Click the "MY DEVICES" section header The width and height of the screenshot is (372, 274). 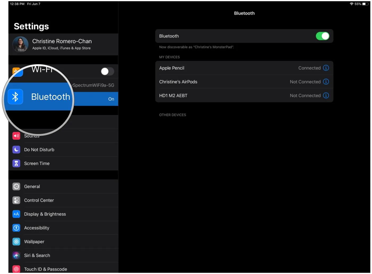point(169,57)
